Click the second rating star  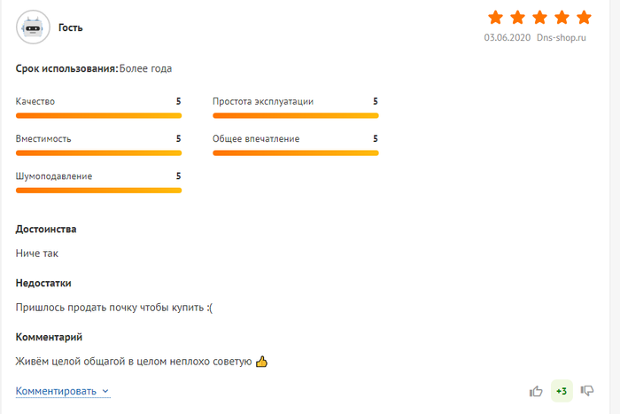(x=517, y=17)
